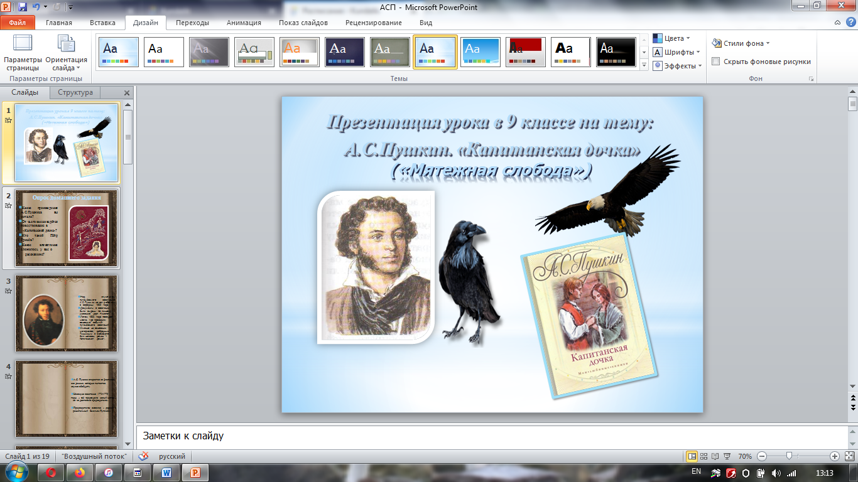Check the Скрыть фоновые рисунки checkbox

[715, 62]
